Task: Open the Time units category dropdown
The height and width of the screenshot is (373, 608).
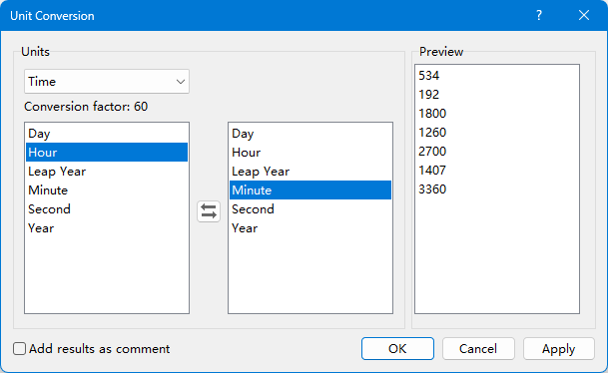Action: pos(107,82)
